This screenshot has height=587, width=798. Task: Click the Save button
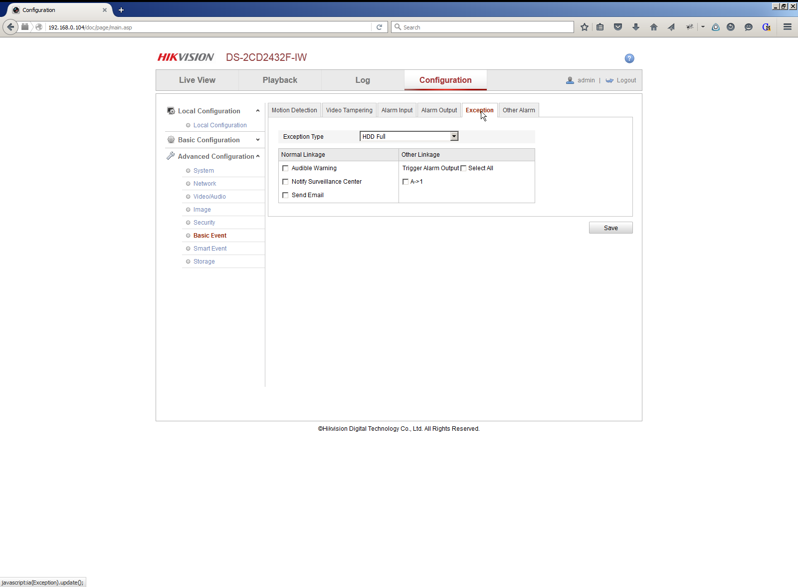tap(611, 228)
